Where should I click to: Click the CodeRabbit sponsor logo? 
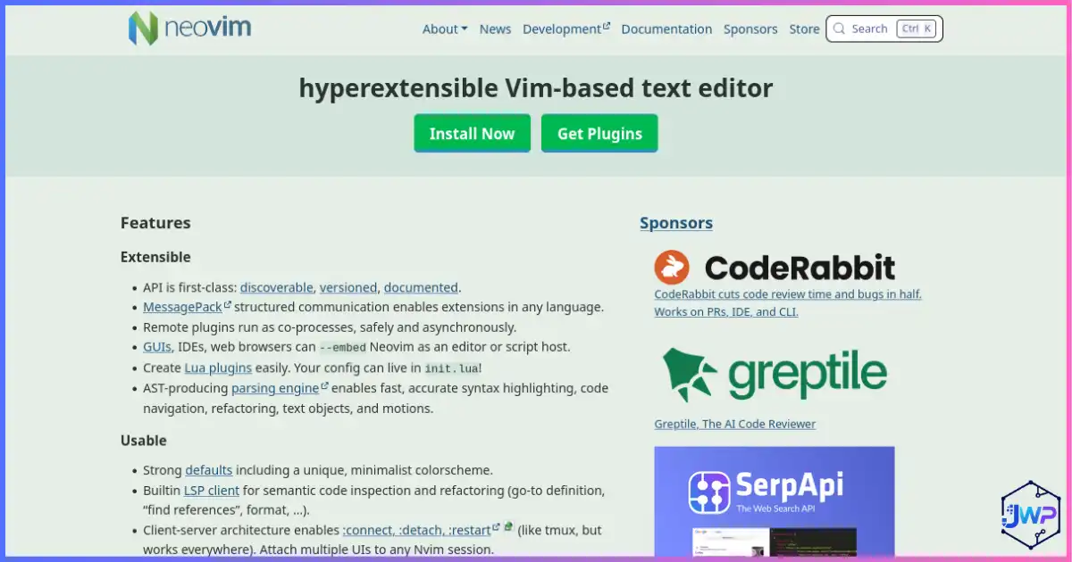[x=775, y=267]
